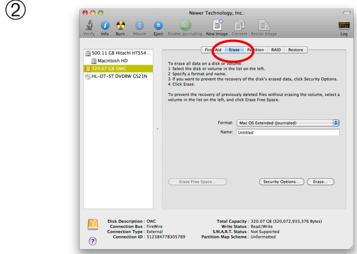This screenshot has height=254, width=357.
Task: Click the help question mark button
Action: (92, 241)
